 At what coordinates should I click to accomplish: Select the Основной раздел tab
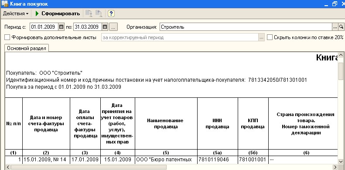(x=27, y=48)
